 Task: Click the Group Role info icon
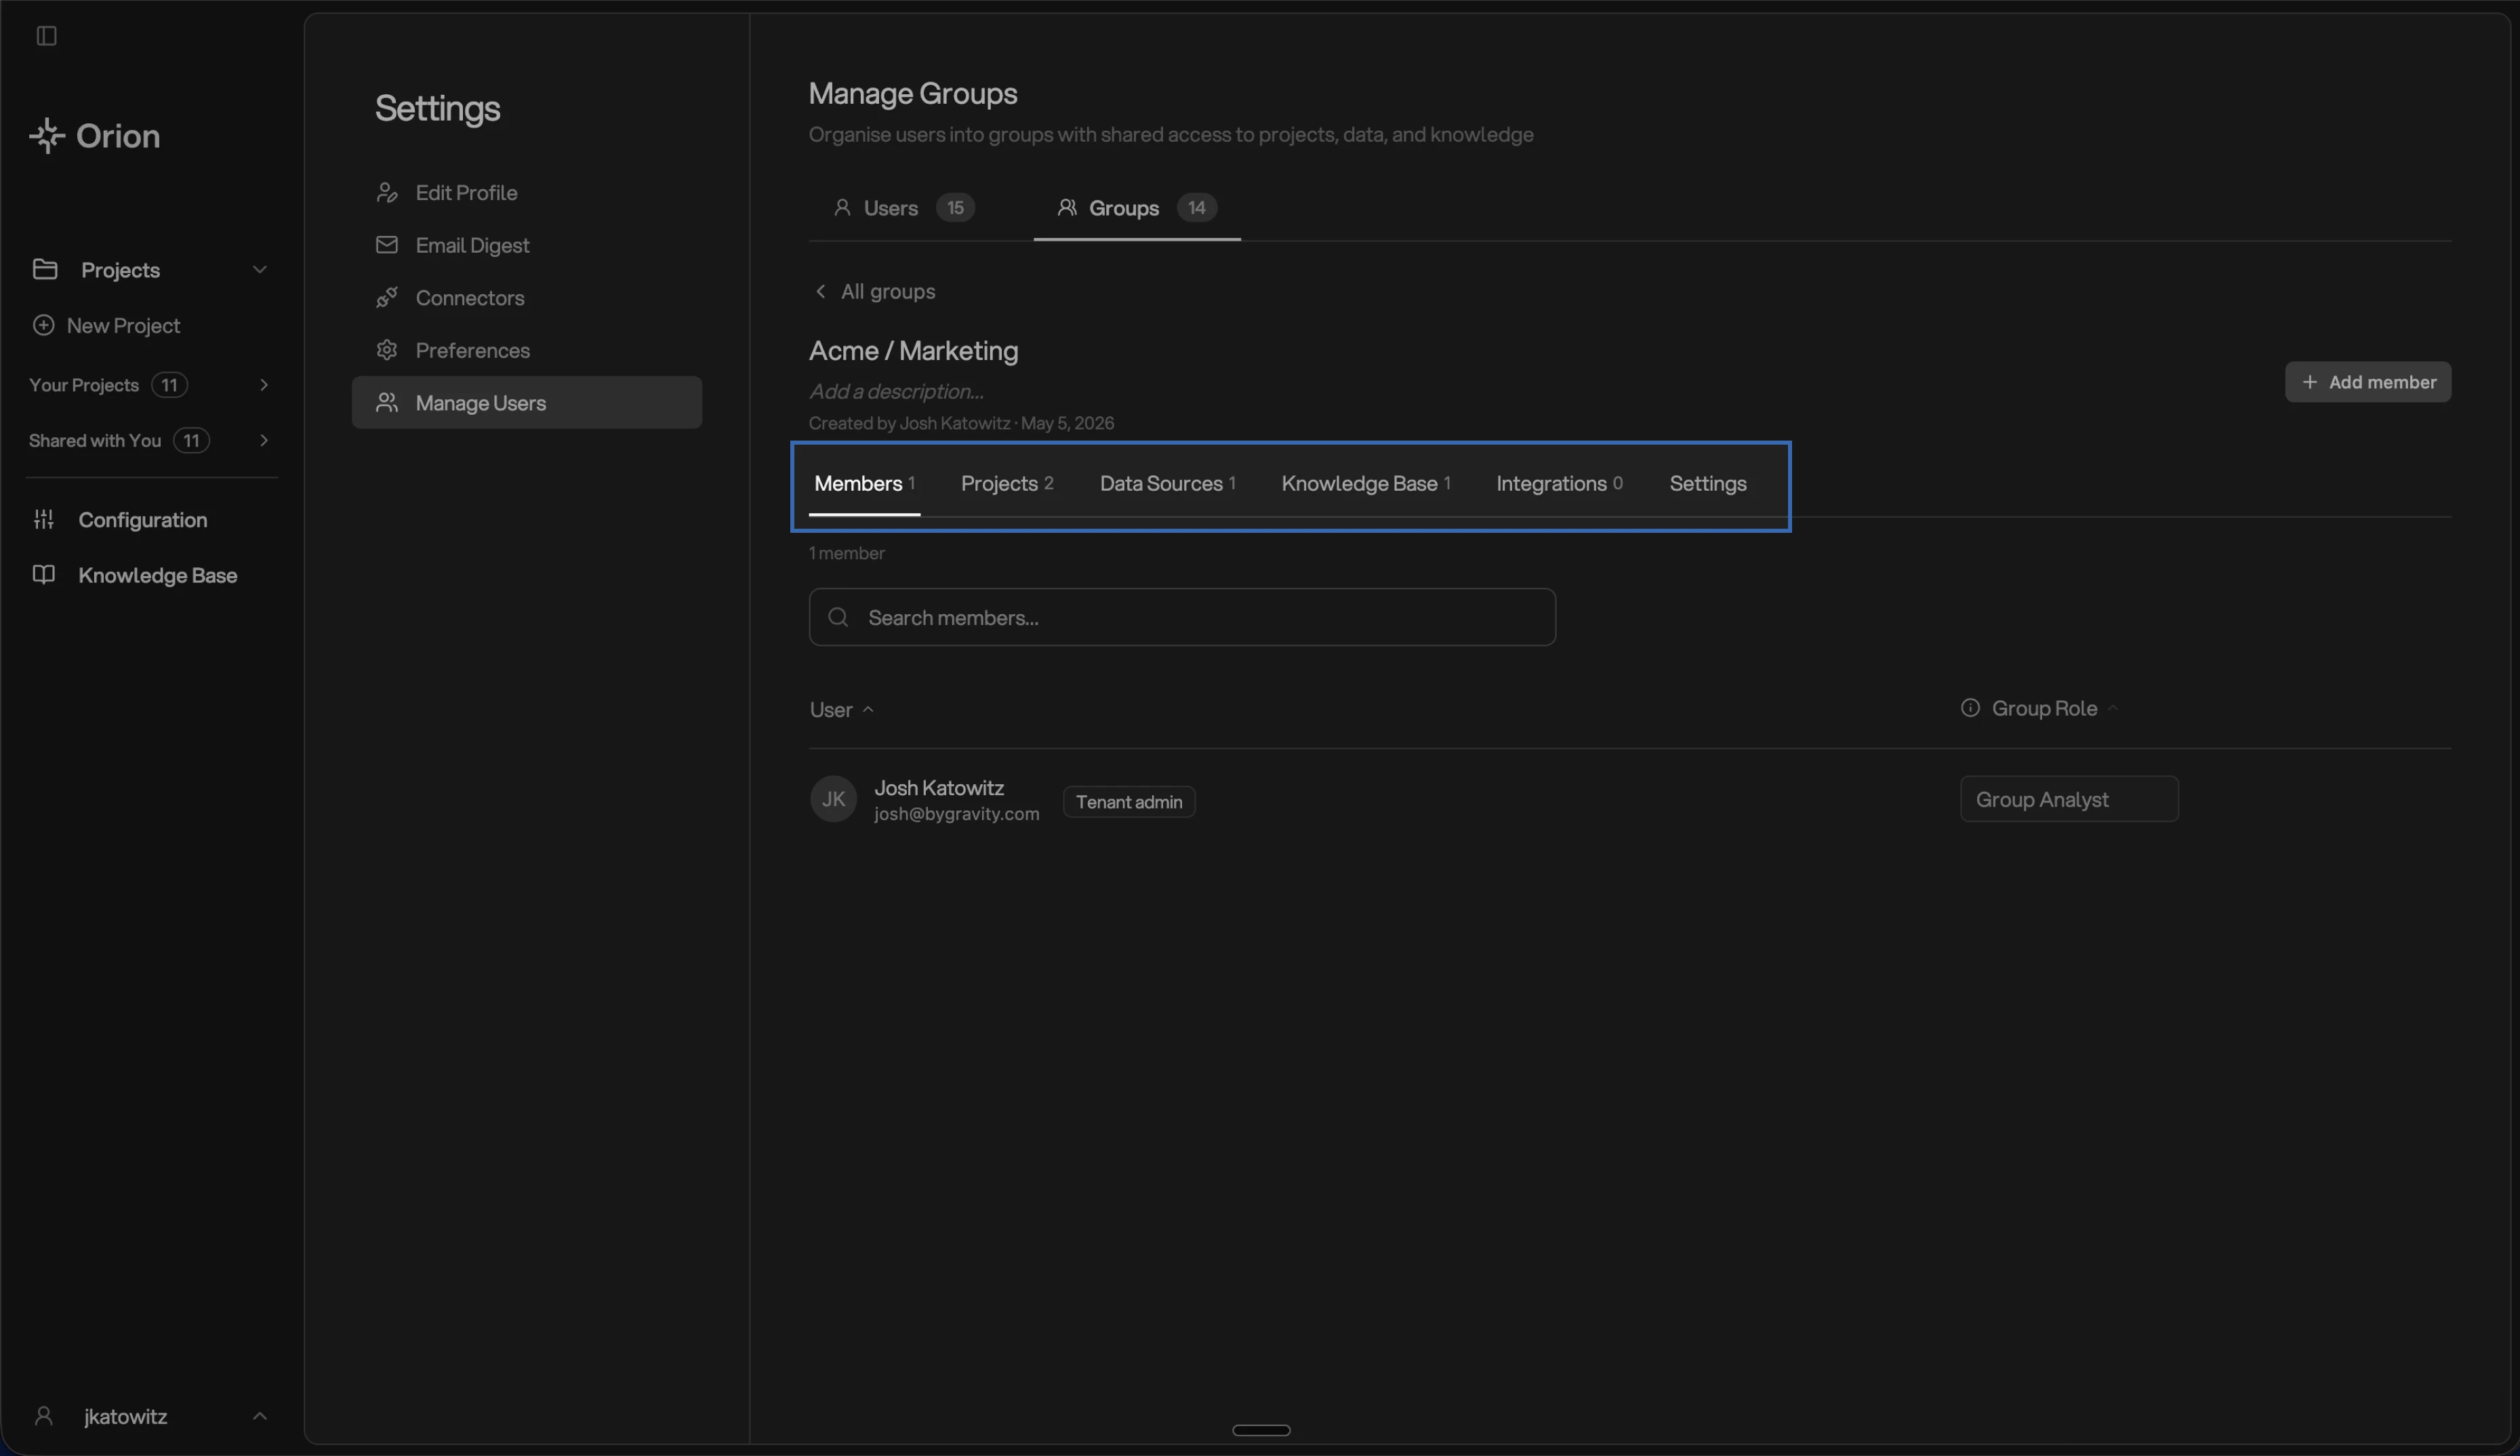pos(1970,708)
